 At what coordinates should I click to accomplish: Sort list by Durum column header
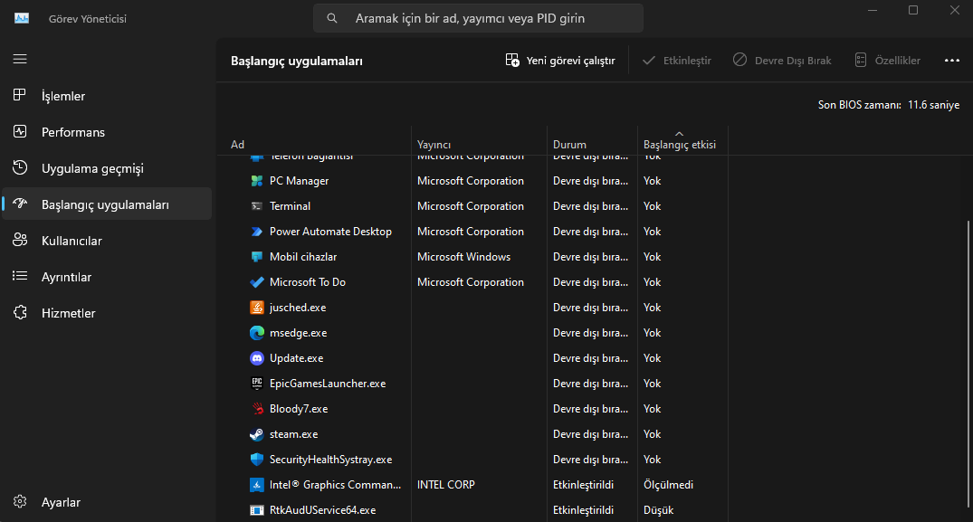click(569, 145)
